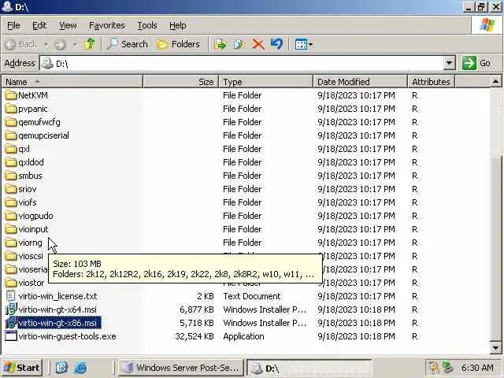504x378 pixels.
Task: Click the Text Document type cell
Action: pos(252,296)
